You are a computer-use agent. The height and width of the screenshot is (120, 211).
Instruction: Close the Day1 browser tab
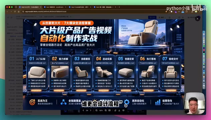pyautogui.click(x=66, y=7)
